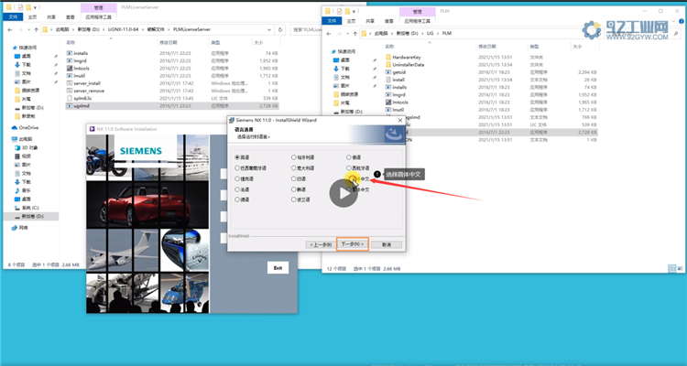
Task: Open quick access toolbar dropdown in PLM window
Action: point(354,11)
